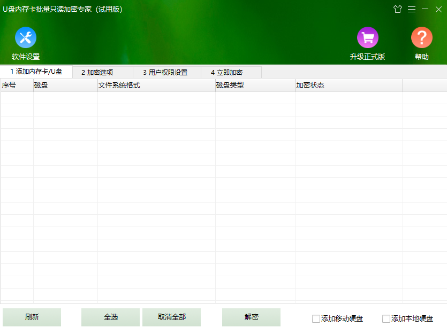The height and width of the screenshot is (327, 447).
Task: Click the gift icon in the title bar
Action: tap(398, 9)
